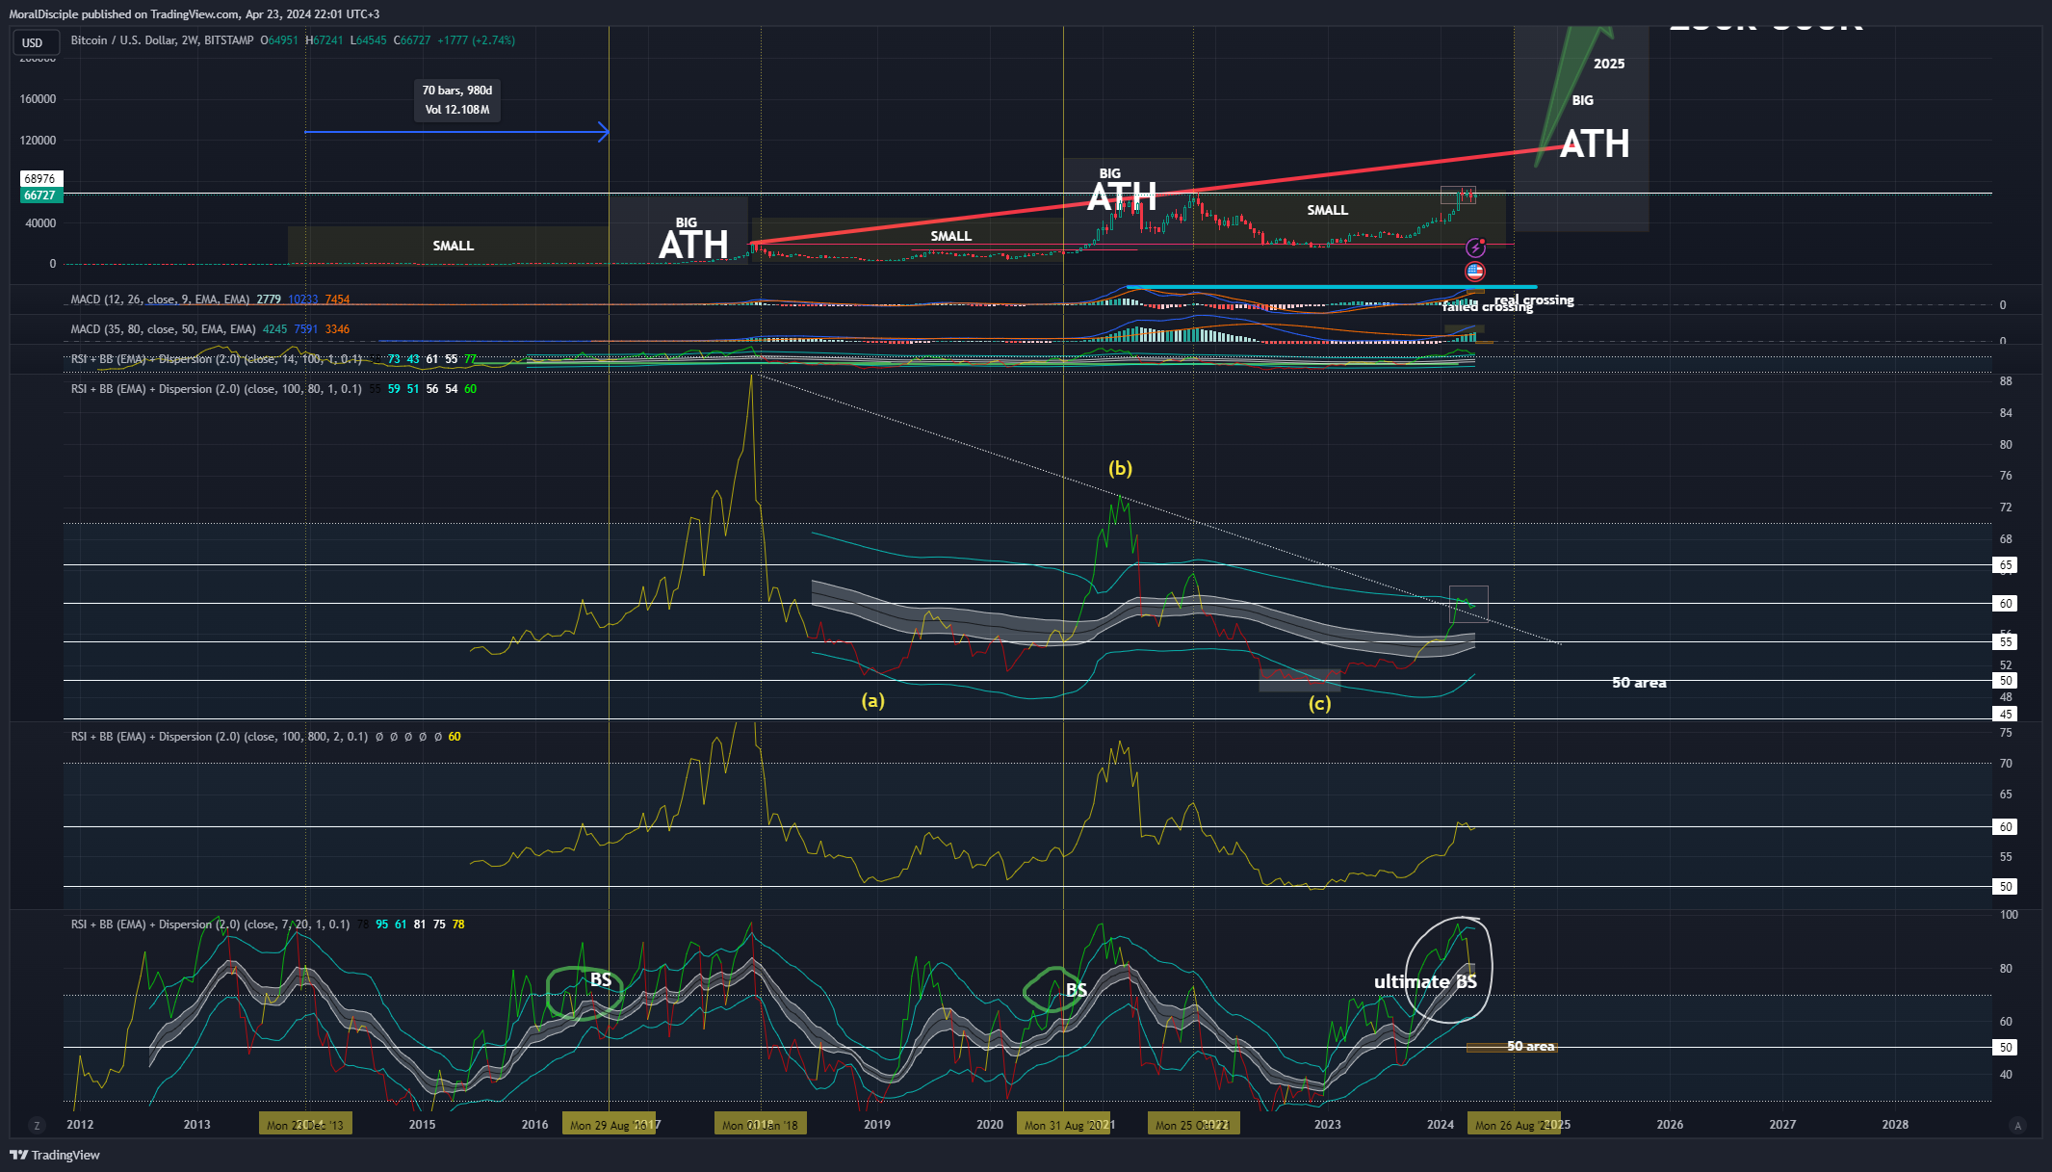Screen dimensions: 2052x1172
Task: Click the Mon 29 Aug '16 date marker
Action: point(609,1125)
